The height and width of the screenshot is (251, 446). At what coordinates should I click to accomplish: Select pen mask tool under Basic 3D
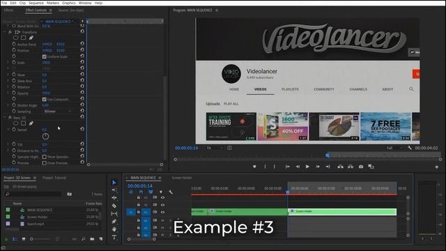[x=31, y=123]
